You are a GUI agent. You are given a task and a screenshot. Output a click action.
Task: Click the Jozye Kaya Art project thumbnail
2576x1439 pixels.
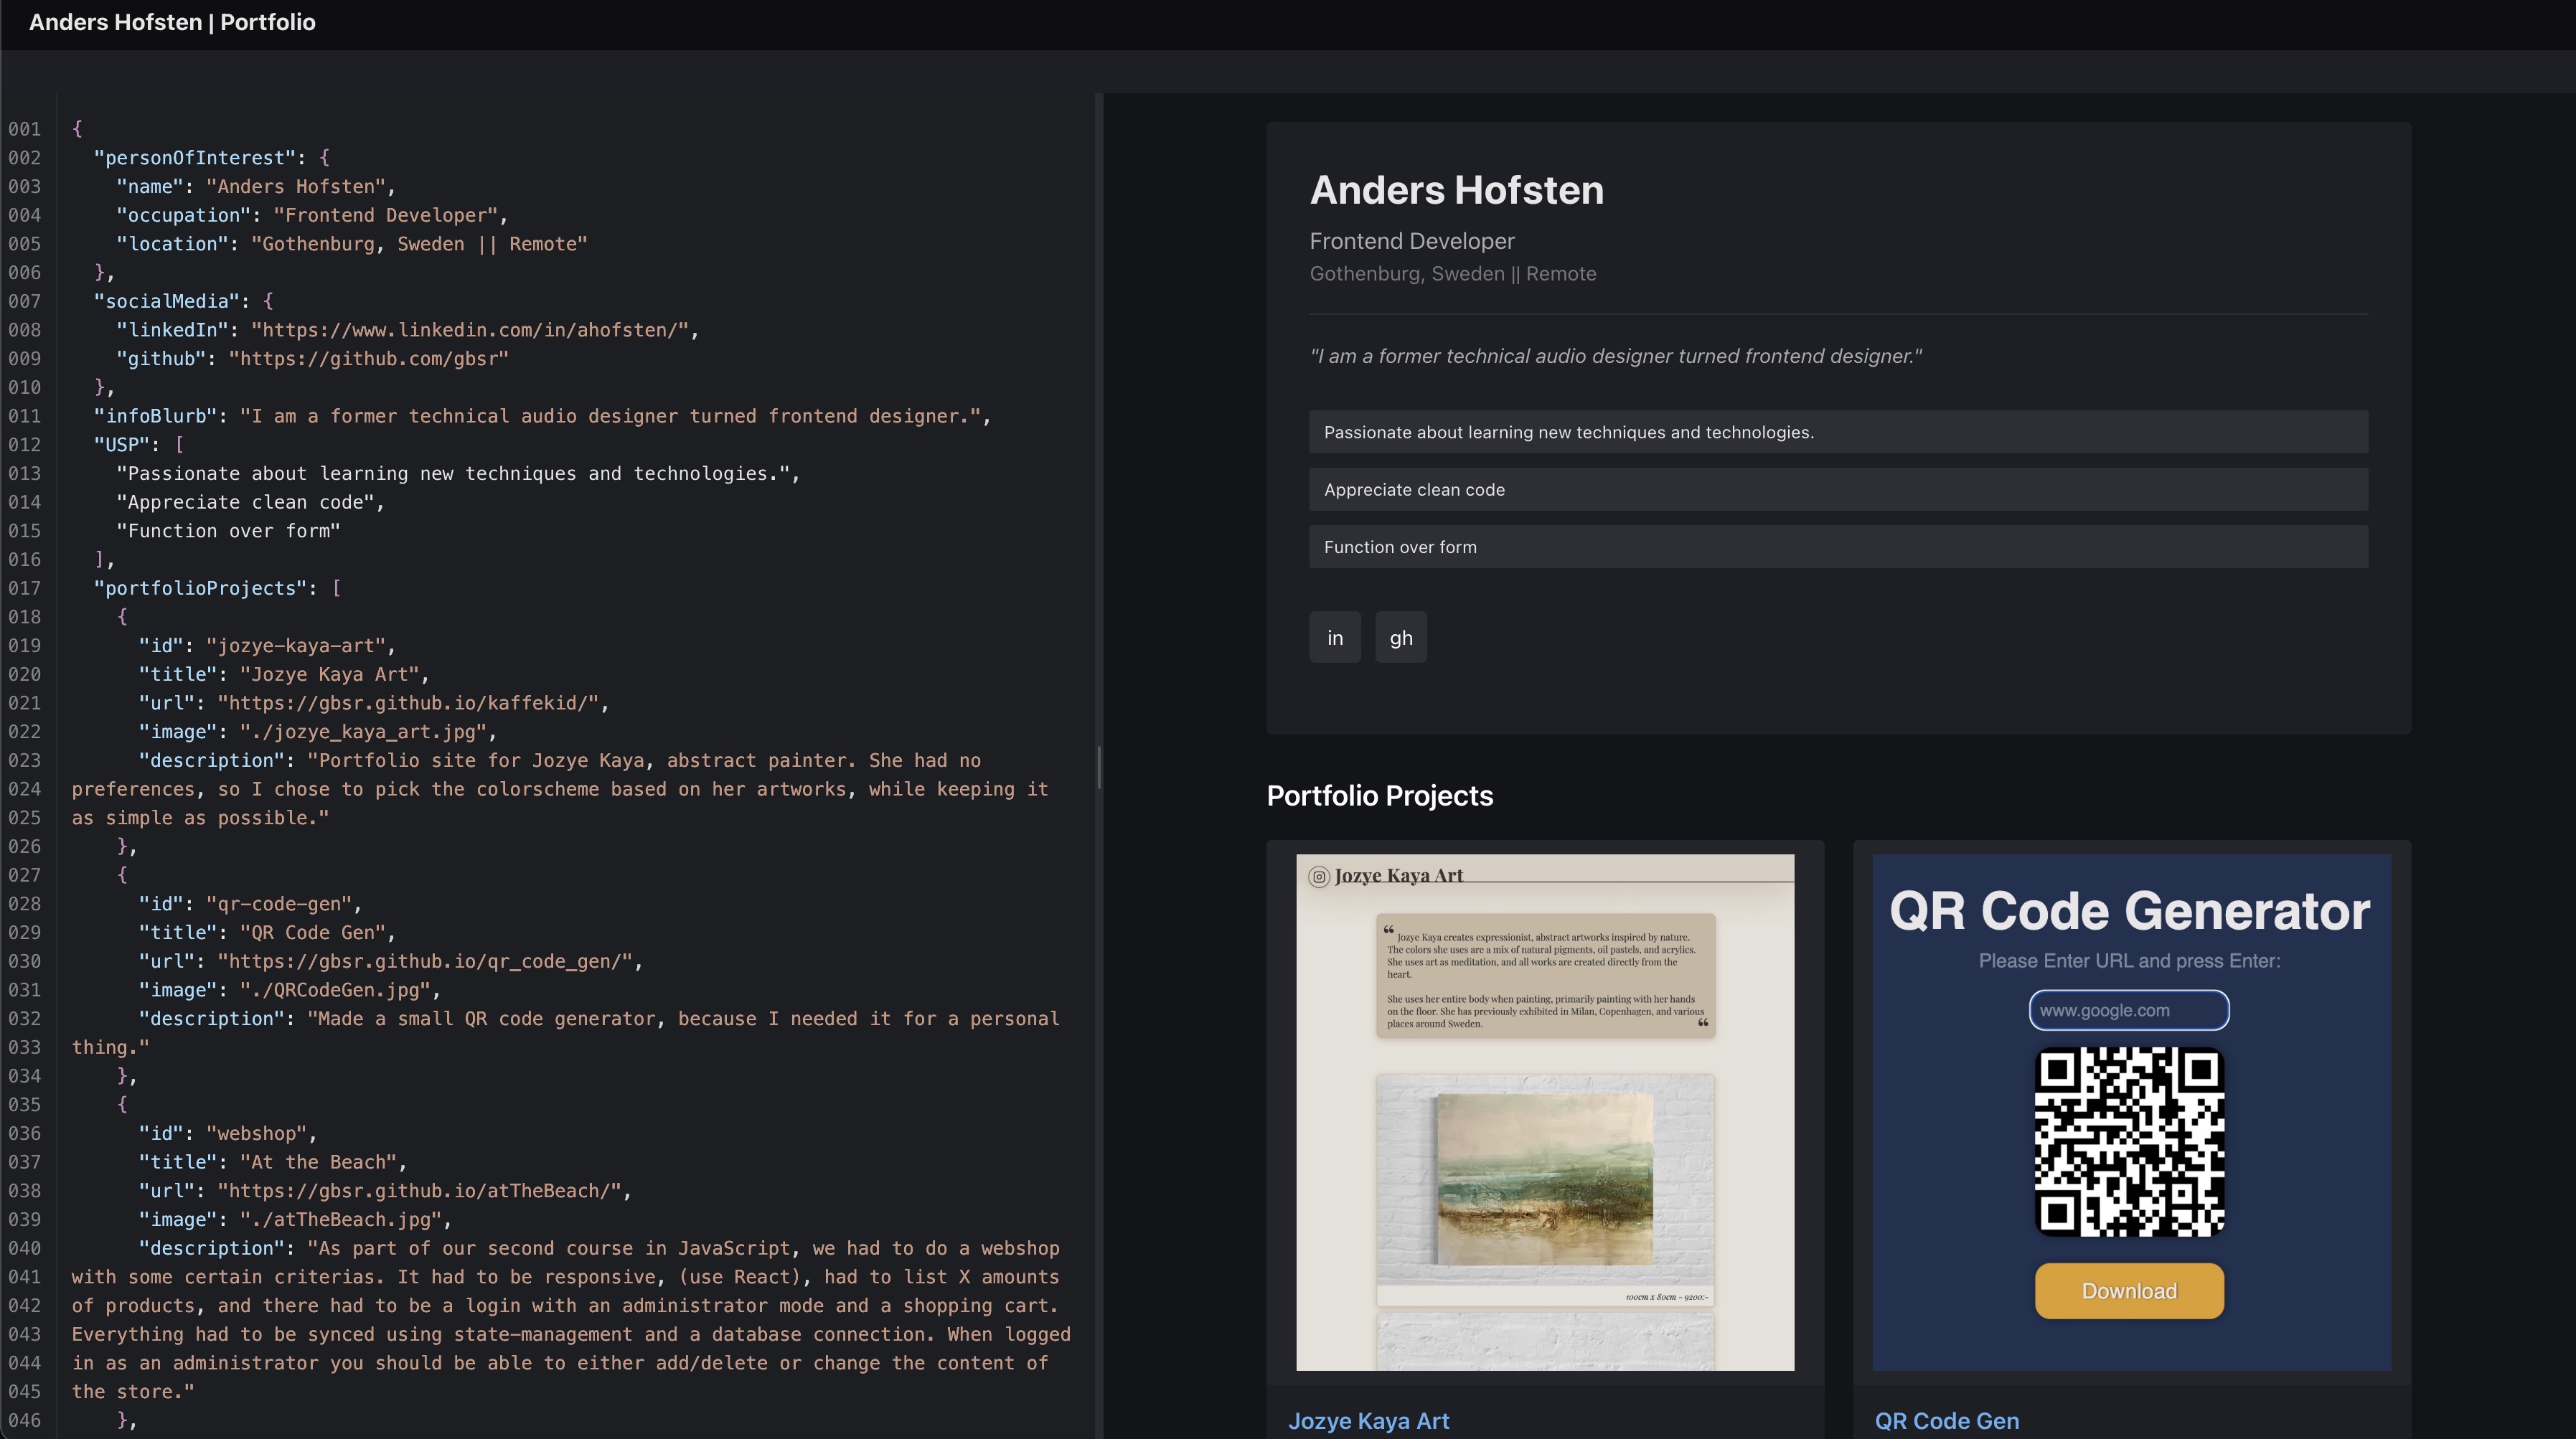[x=1545, y=1112]
